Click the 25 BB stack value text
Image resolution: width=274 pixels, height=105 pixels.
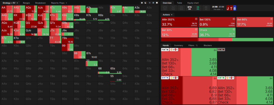pyautogui.click(x=215, y=7)
